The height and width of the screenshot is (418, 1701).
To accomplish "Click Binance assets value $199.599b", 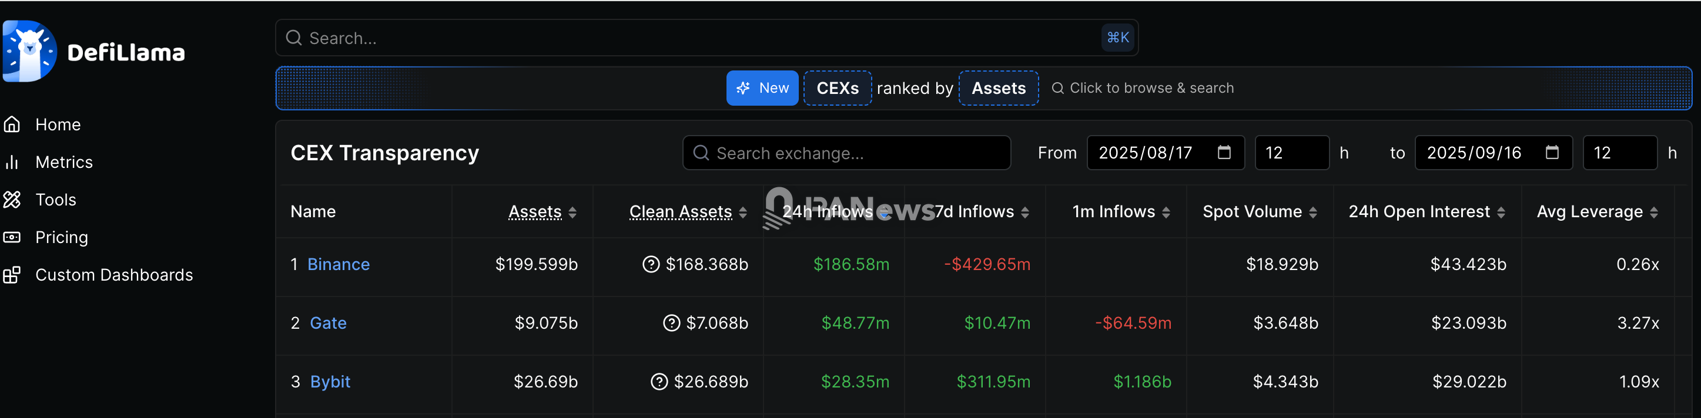I will point(536,264).
